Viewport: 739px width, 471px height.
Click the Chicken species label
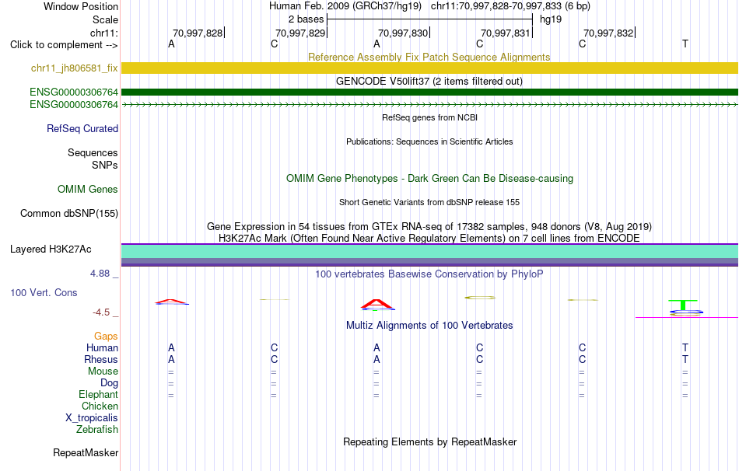coord(100,406)
